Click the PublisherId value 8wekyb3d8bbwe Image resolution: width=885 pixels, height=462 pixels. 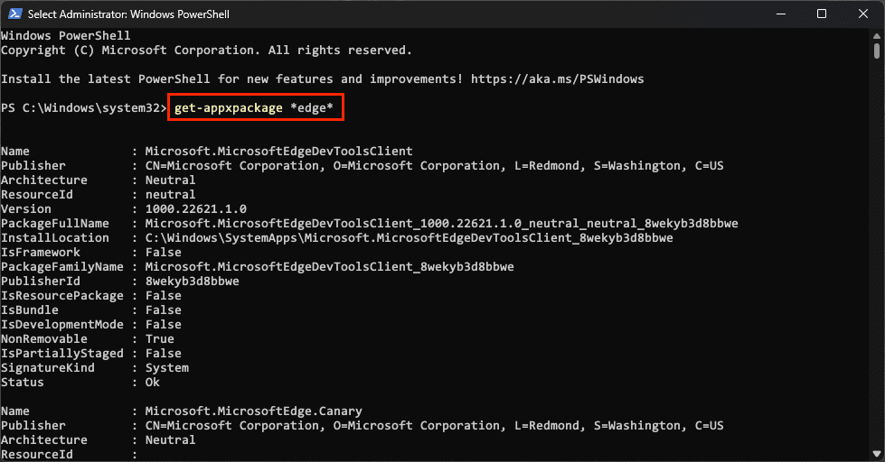click(x=193, y=282)
